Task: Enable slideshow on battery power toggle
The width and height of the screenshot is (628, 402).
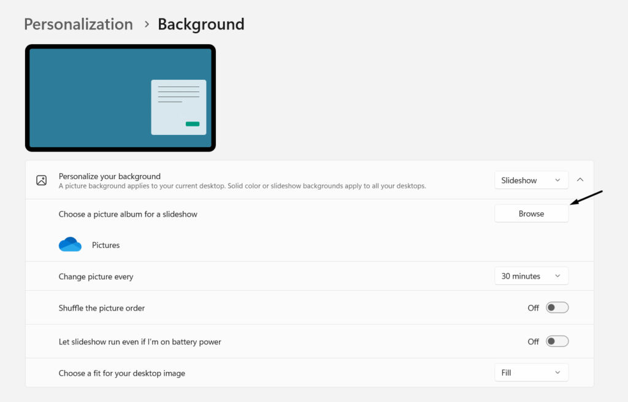Action: pos(557,341)
